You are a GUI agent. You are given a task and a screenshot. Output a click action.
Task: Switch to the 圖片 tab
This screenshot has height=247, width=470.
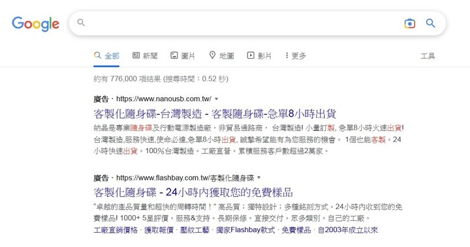click(183, 55)
